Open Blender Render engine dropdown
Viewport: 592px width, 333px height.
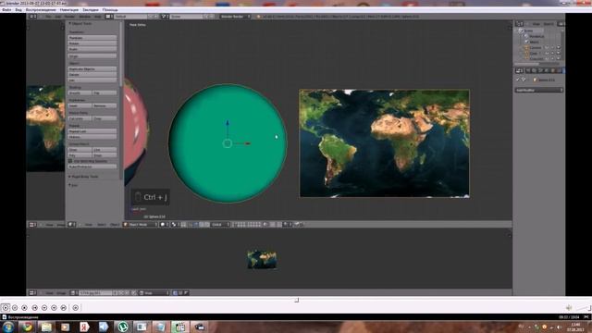(234, 17)
